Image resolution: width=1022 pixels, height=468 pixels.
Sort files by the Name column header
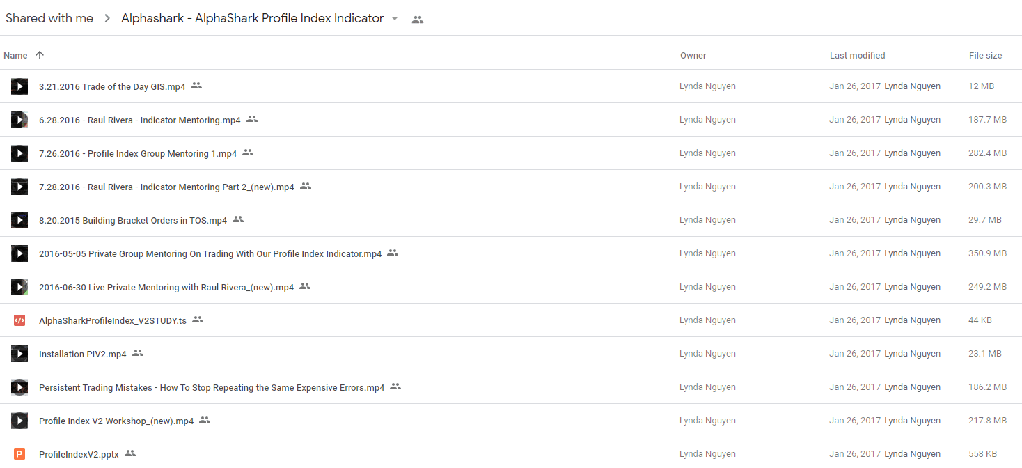coord(15,56)
